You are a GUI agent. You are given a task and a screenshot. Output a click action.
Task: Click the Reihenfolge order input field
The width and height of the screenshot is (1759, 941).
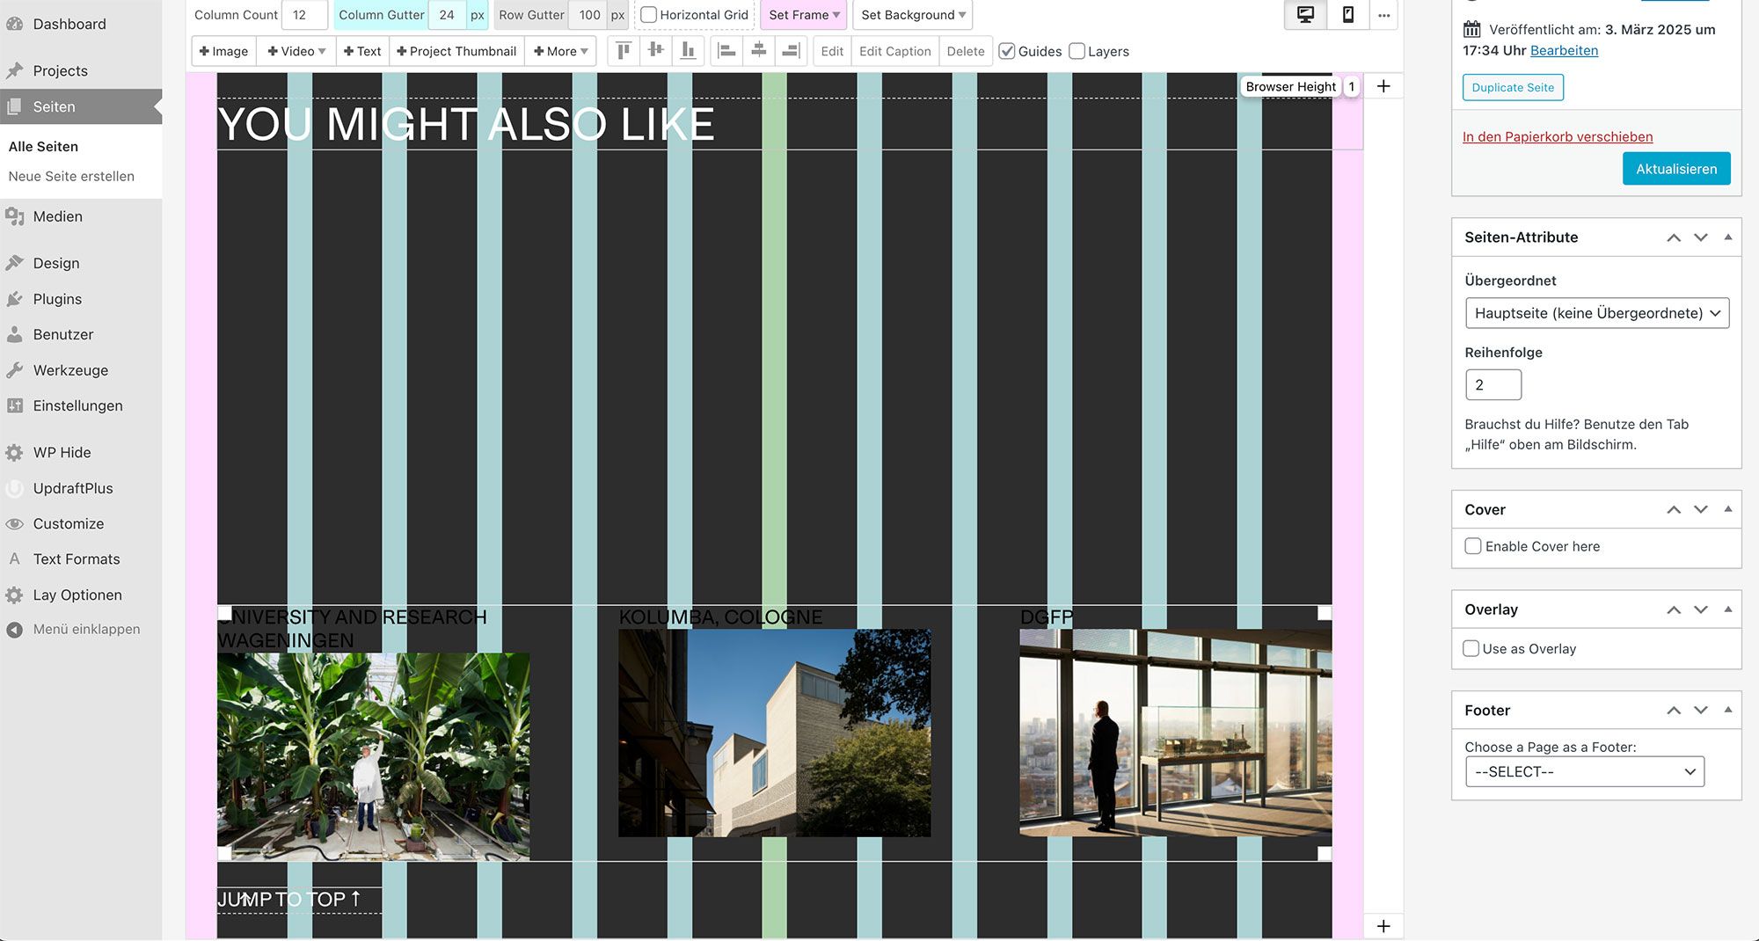tap(1493, 385)
